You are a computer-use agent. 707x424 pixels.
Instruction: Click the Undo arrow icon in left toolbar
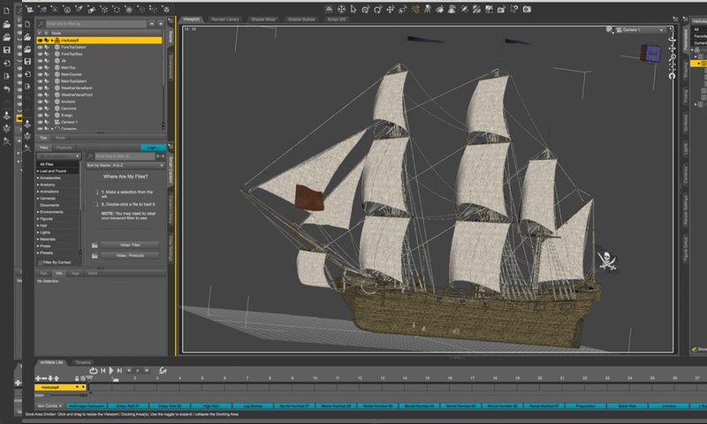[x=6, y=89]
